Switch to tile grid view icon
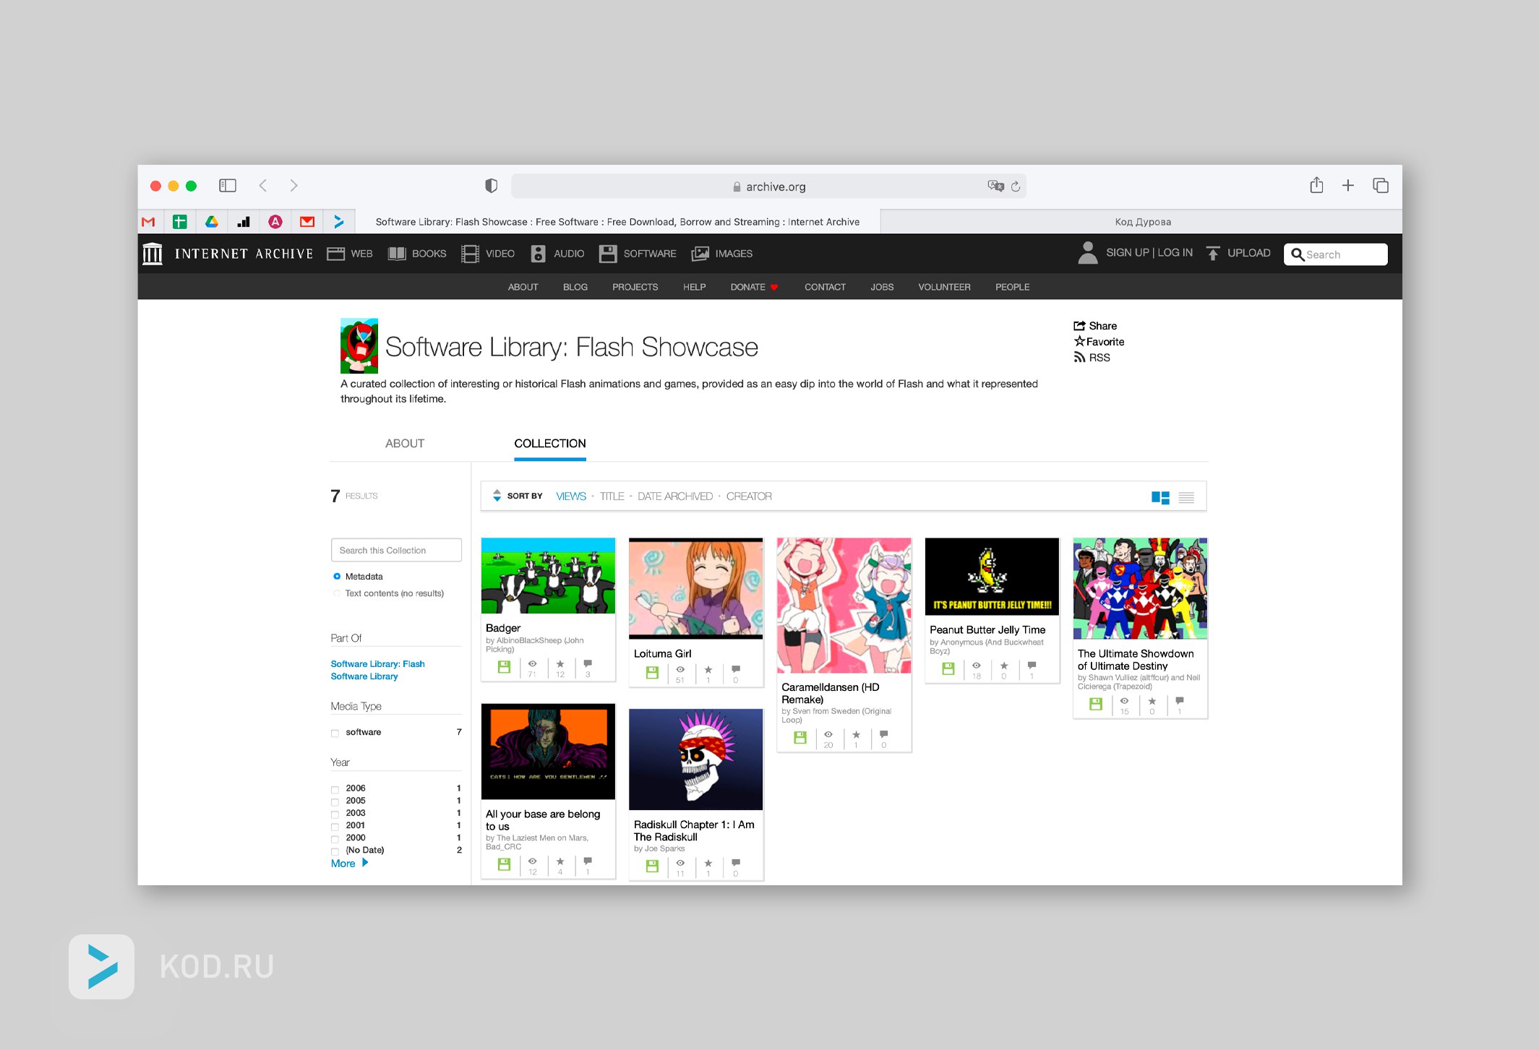 point(1160,497)
